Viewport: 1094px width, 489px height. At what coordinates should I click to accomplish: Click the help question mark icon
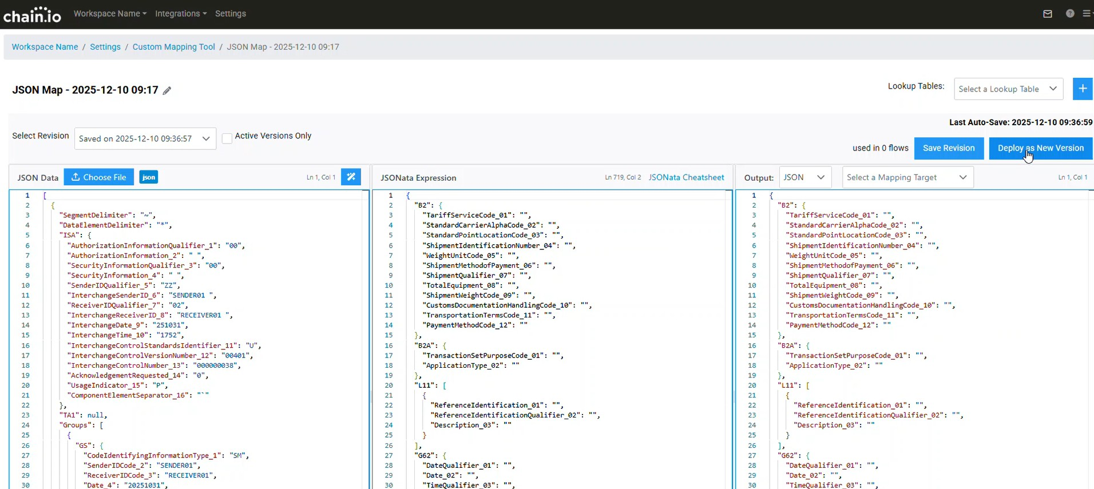tap(1070, 14)
